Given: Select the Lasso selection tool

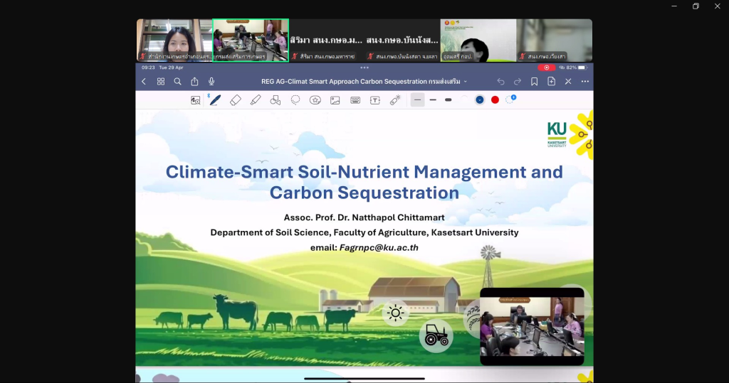Looking at the screenshot, I should [295, 100].
